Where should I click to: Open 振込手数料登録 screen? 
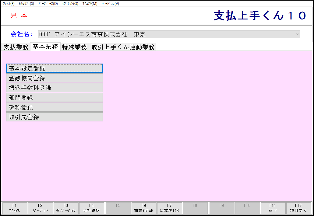pyautogui.click(x=55, y=88)
